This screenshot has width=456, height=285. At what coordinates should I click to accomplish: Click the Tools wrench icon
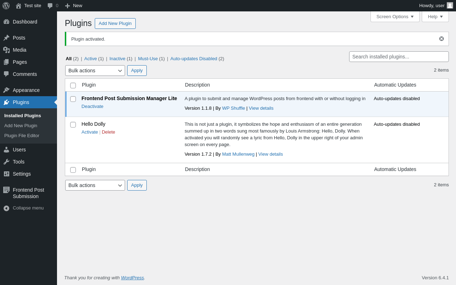pyautogui.click(x=6, y=162)
